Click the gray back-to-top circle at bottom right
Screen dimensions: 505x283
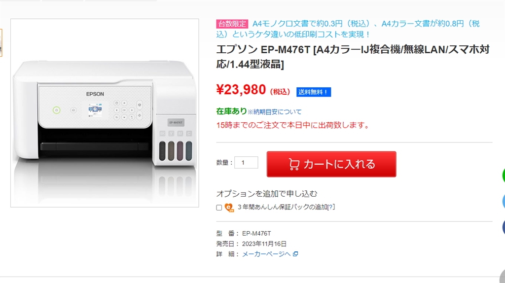503,277
